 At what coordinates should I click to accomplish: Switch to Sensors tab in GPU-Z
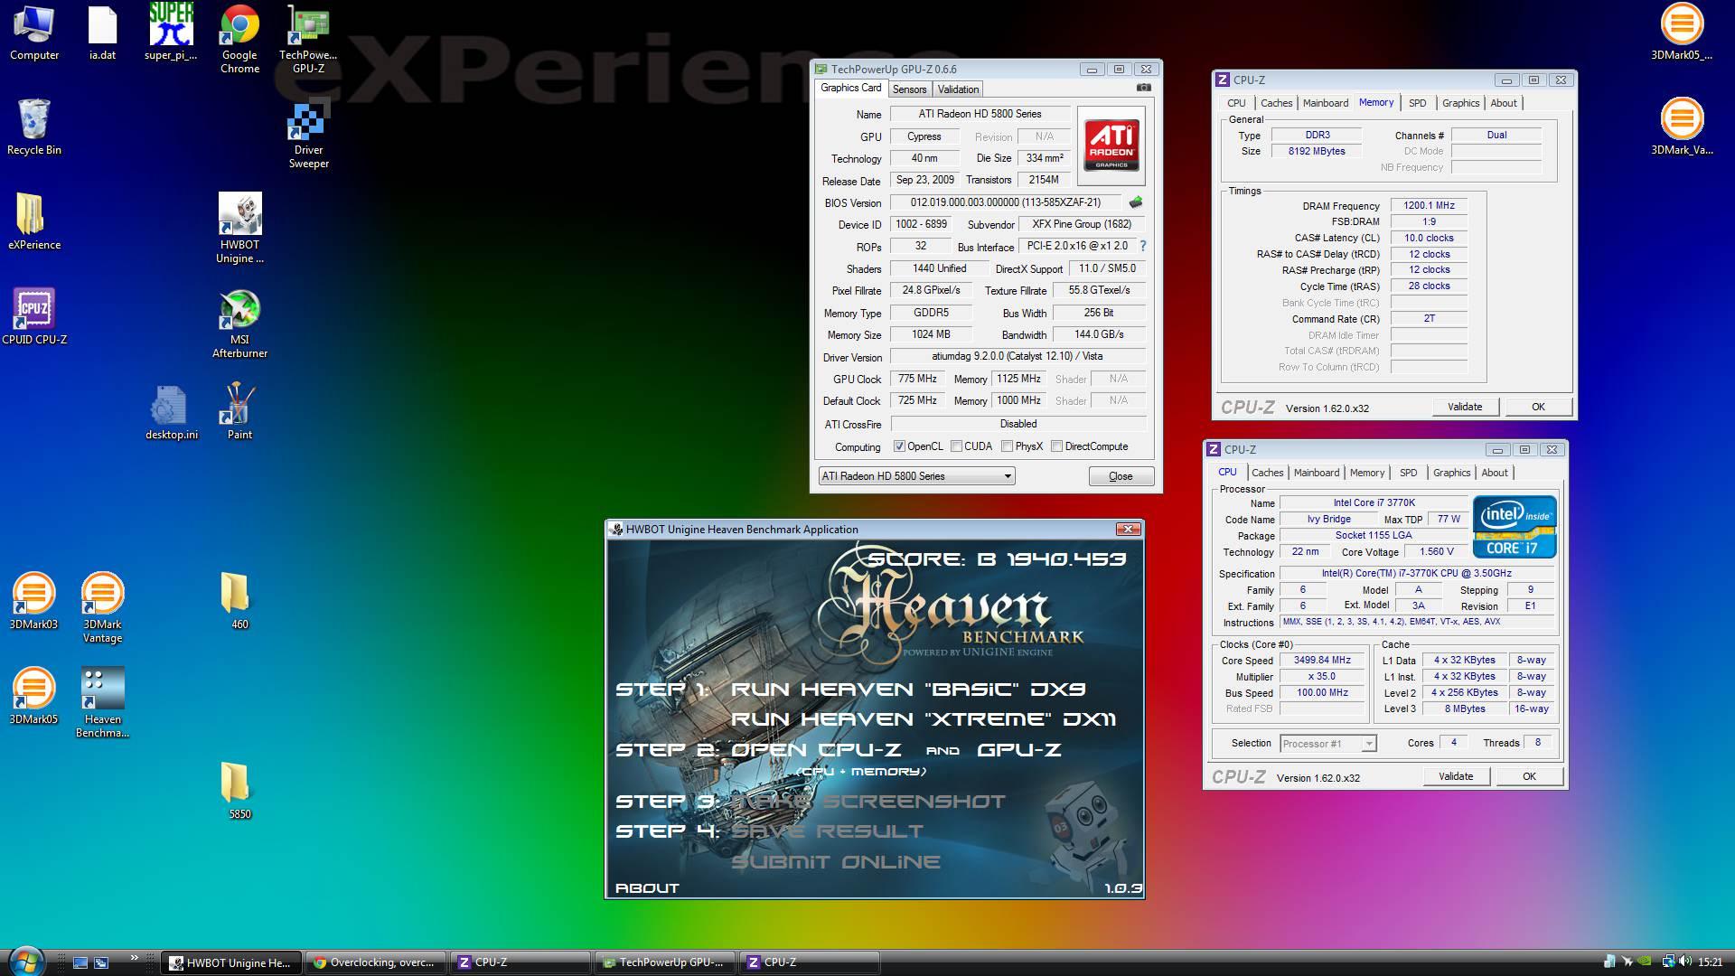pos(909,89)
